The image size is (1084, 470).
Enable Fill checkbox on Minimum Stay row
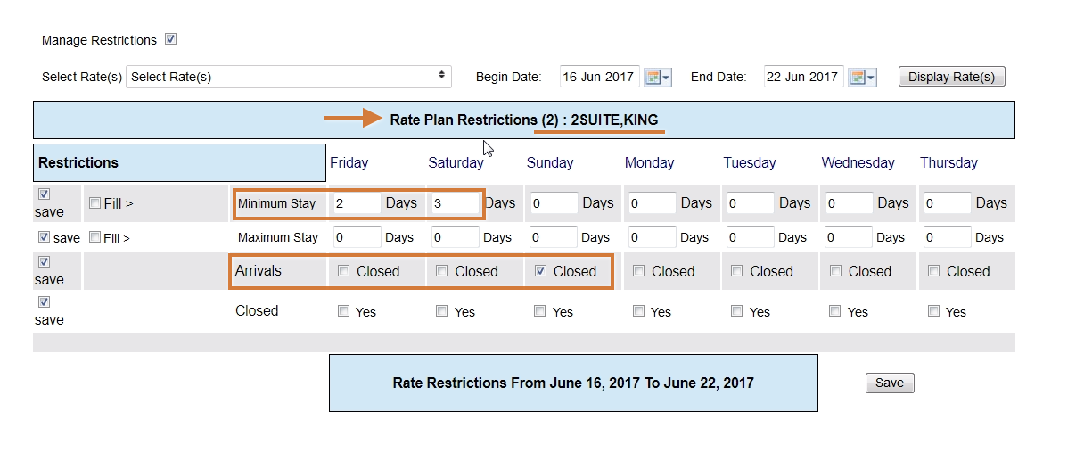point(95,203)
